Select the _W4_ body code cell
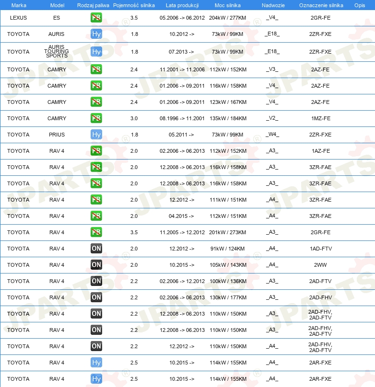The image size is (375, 387). [x=272, y=135]
